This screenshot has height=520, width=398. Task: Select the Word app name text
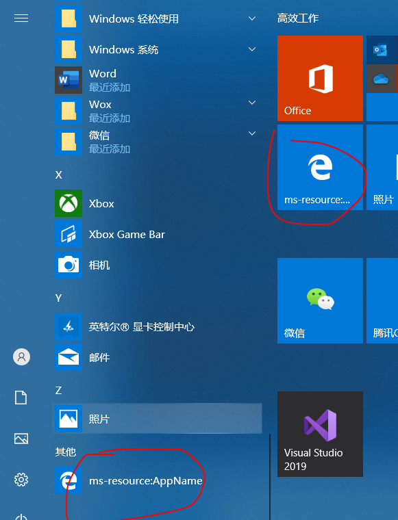[x=103, y=73]
